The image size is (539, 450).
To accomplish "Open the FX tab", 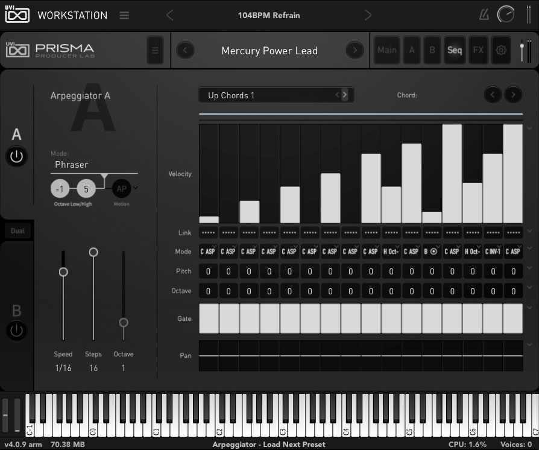I will [478, 50].
